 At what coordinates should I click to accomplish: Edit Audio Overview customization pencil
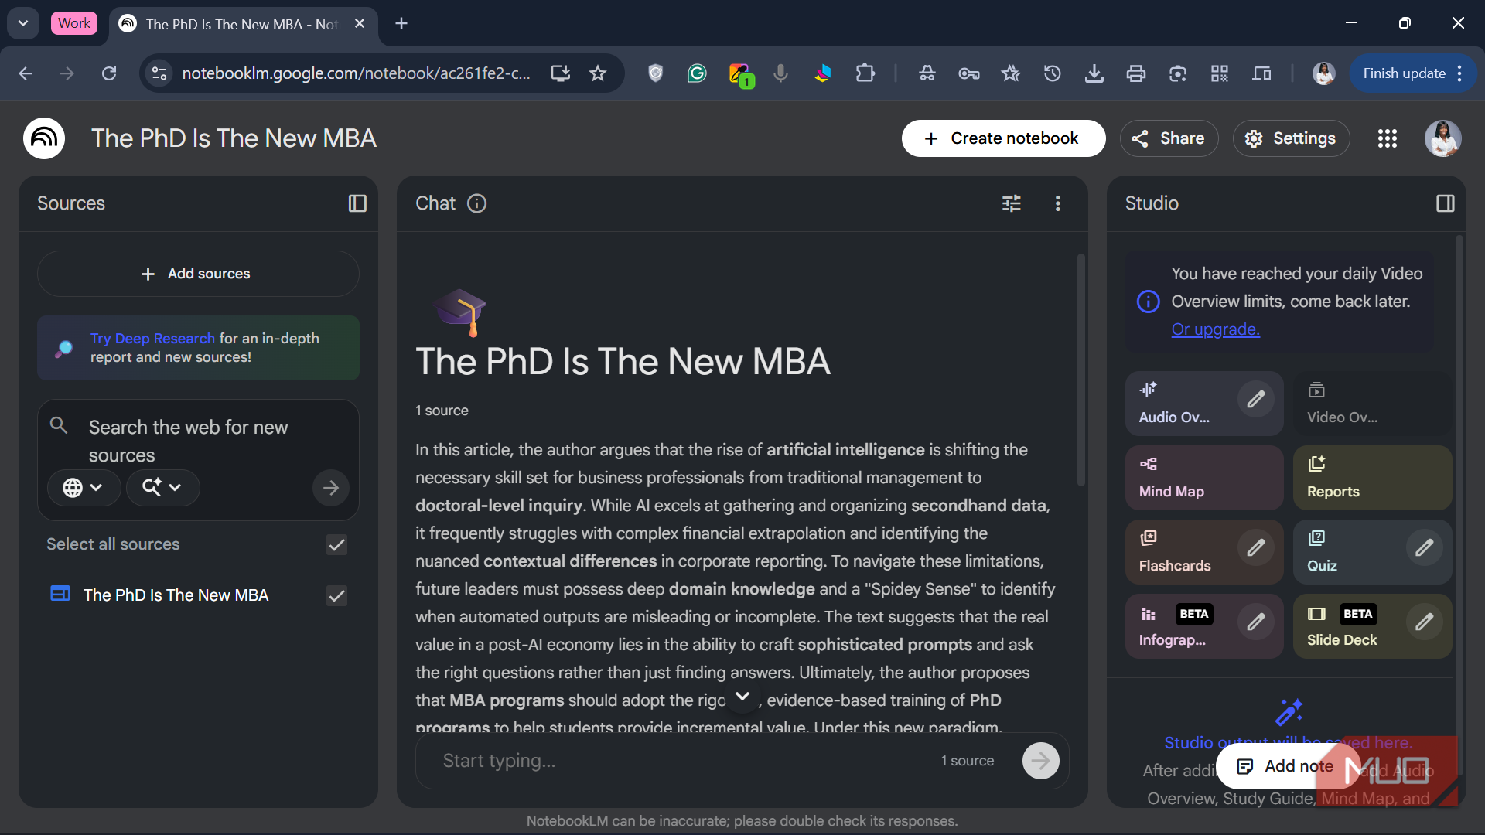[1256, 399]
